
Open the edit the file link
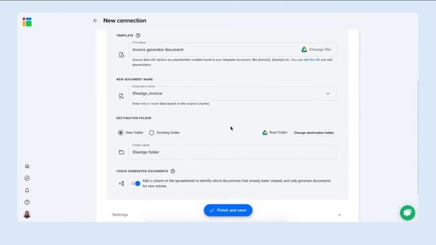point(311,60)
